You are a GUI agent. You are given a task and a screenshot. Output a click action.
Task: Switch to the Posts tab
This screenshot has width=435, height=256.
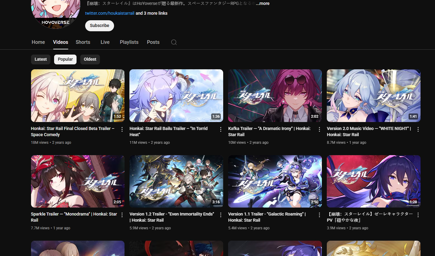[x=153, y=42]
